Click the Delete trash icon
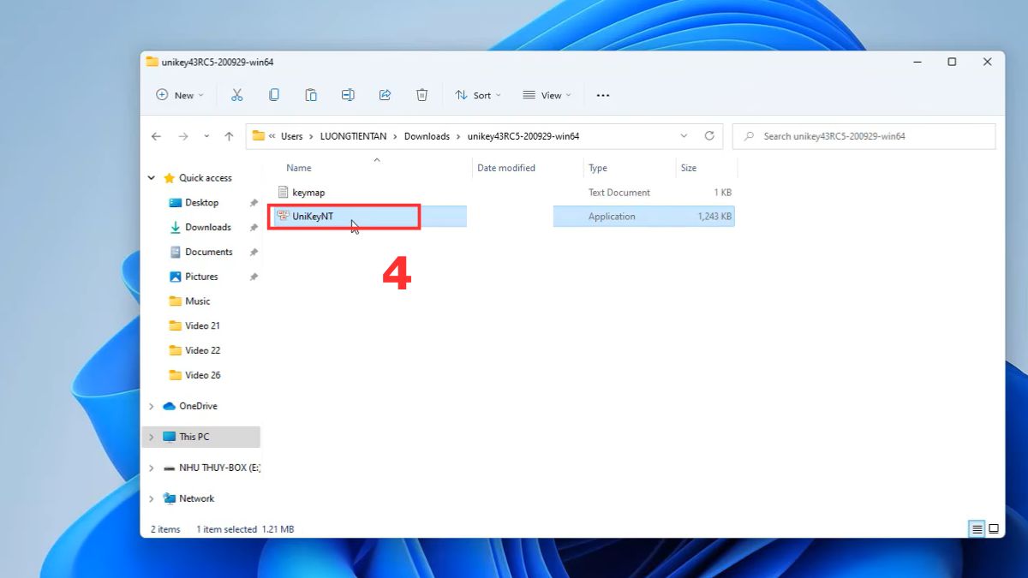 (x=421, y=95)
